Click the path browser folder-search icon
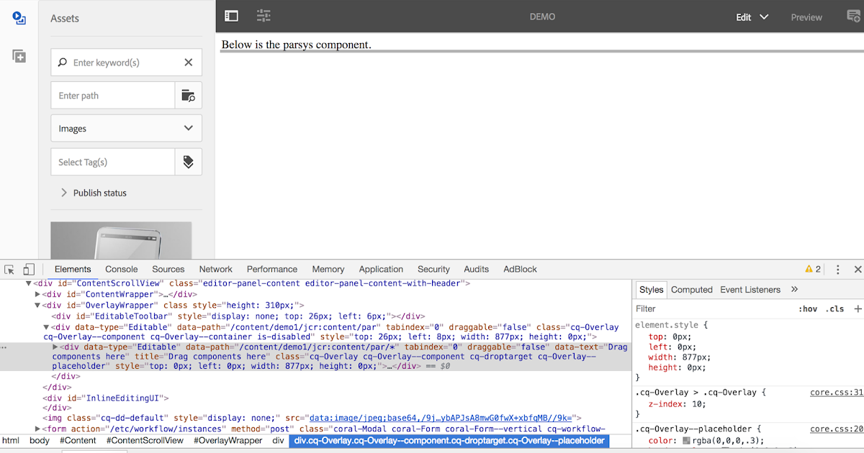The height and width of the screenshot is (453, 864). pos(188,95)
